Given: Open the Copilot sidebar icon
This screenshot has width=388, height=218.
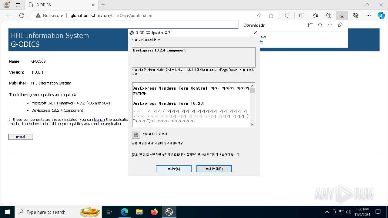Looking at the screenshot, I should coord(381,15).
